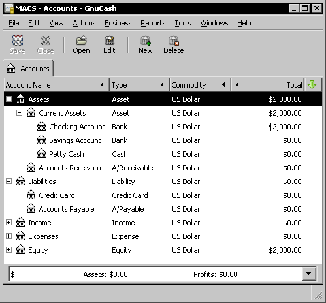Click the GnuCash title bar application icon
This screenshot has width=326, height=303.
(x=10, y=8)
